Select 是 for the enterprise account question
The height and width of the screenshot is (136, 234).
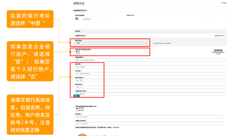[77, 52]
